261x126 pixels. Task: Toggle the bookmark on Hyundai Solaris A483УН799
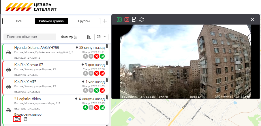pyautogui.click(x=107, y=46)
